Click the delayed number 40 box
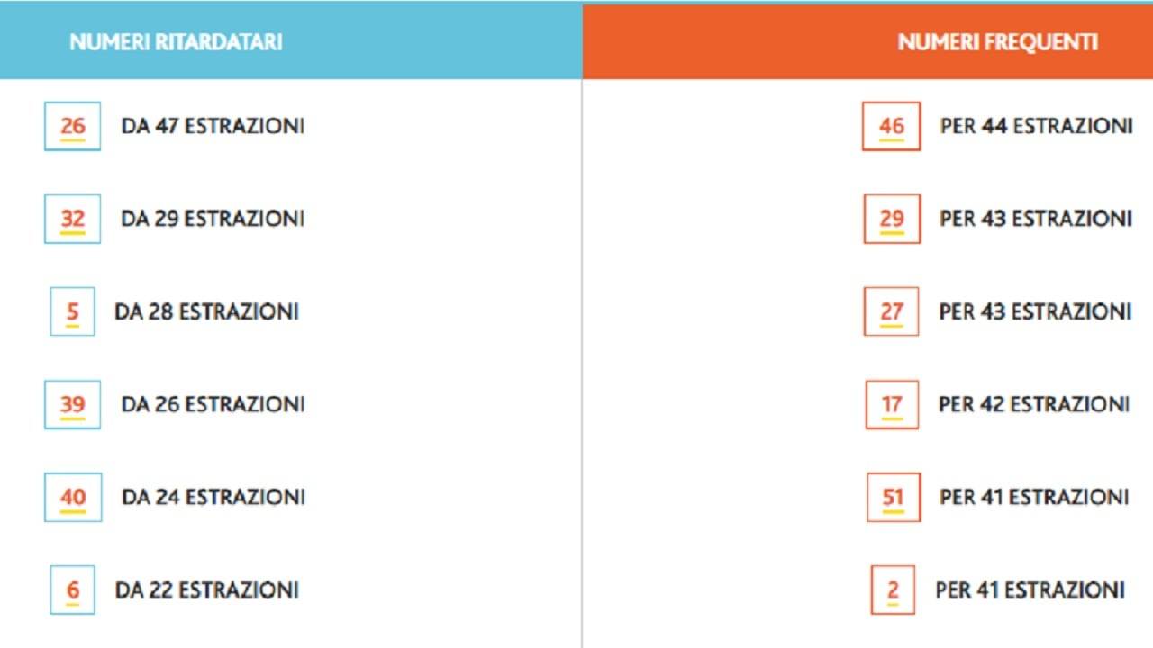The height and width of the screenshot is (648, 1153). tap(73, 497)
